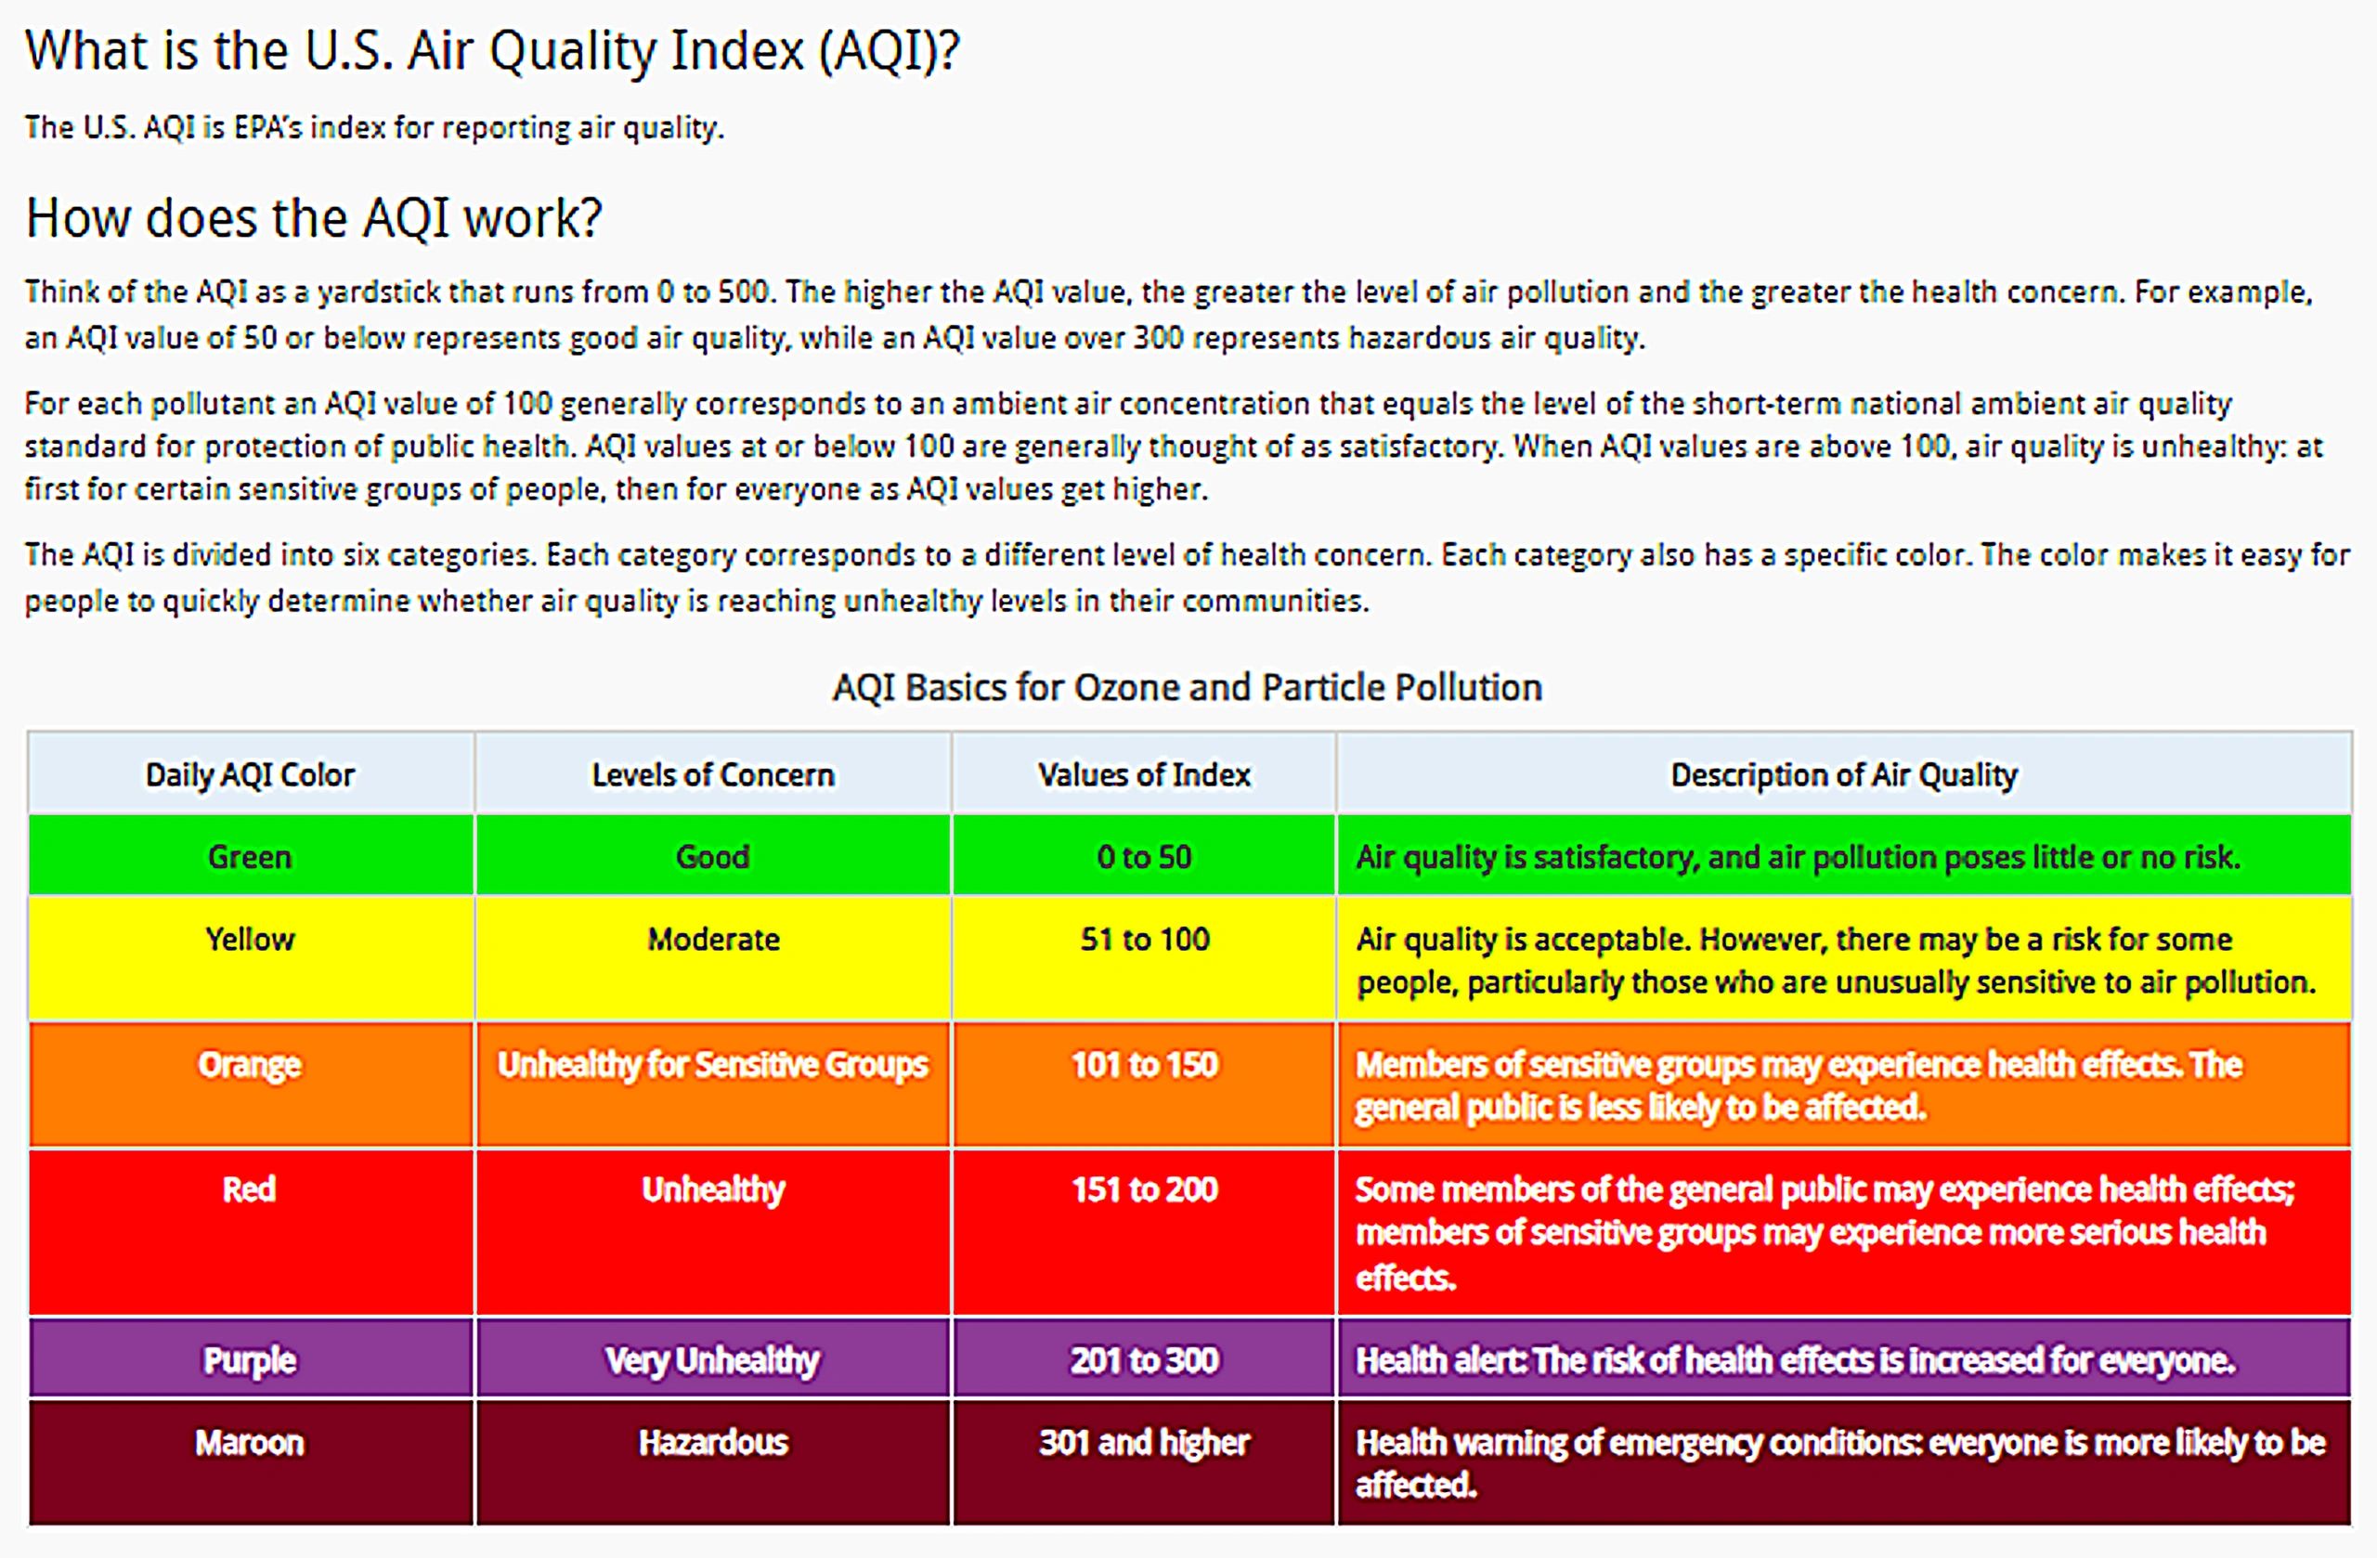Select the '301 and higher' value cell
This screenshot has height=1558, width=2377.
[x=1144, y=1443]
